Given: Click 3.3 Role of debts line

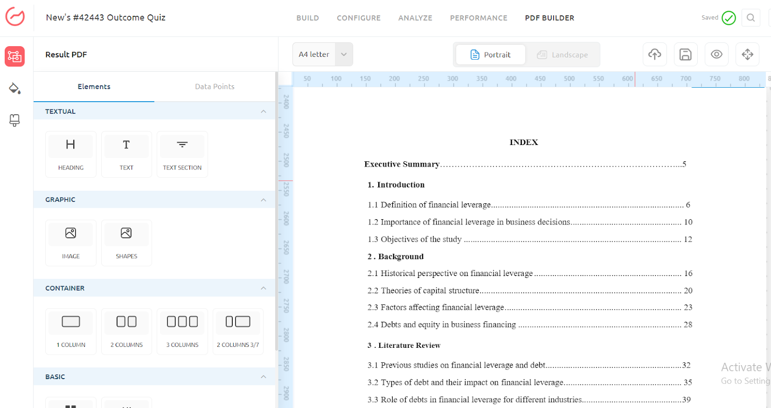Looking at the screenshot, I should [x=529, y=400].
